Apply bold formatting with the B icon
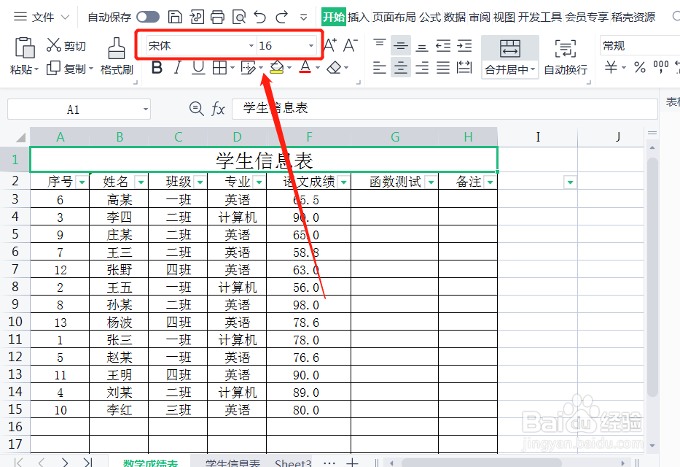This screenshot has width=680, height=467. 157,66
